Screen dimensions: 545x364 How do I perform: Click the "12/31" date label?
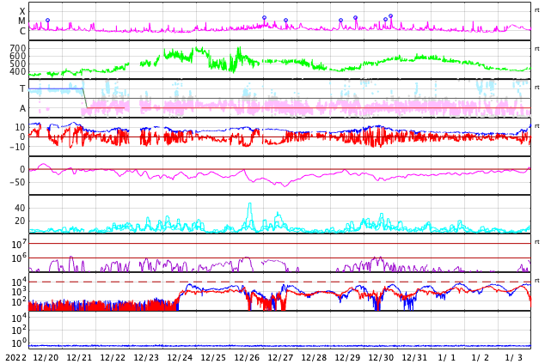coord(414,357)
